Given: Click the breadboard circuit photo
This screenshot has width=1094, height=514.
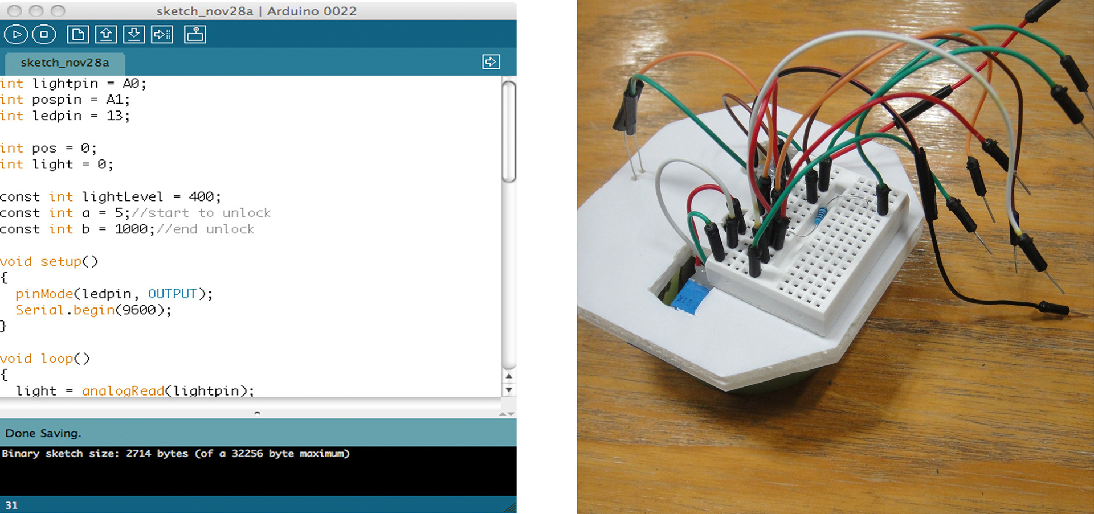Looking at the screenshot, I should (x=835, y=257).
